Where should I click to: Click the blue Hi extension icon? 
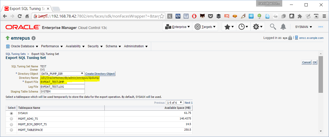[251, 16]
